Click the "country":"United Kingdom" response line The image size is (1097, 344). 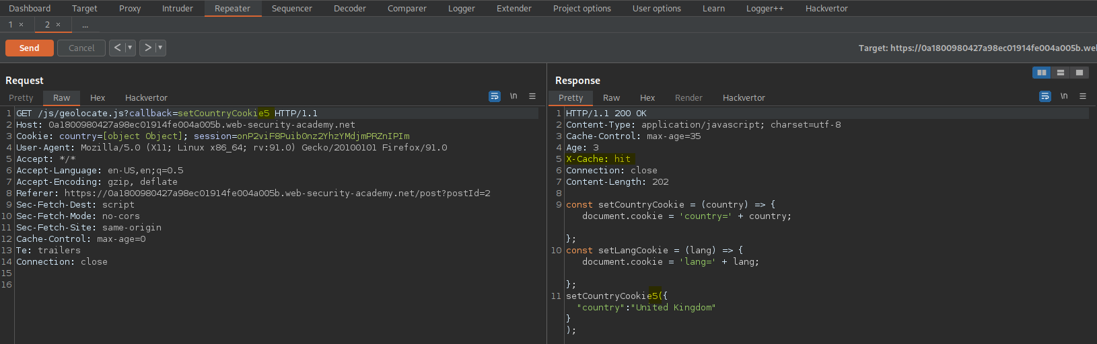pos(646,308)
